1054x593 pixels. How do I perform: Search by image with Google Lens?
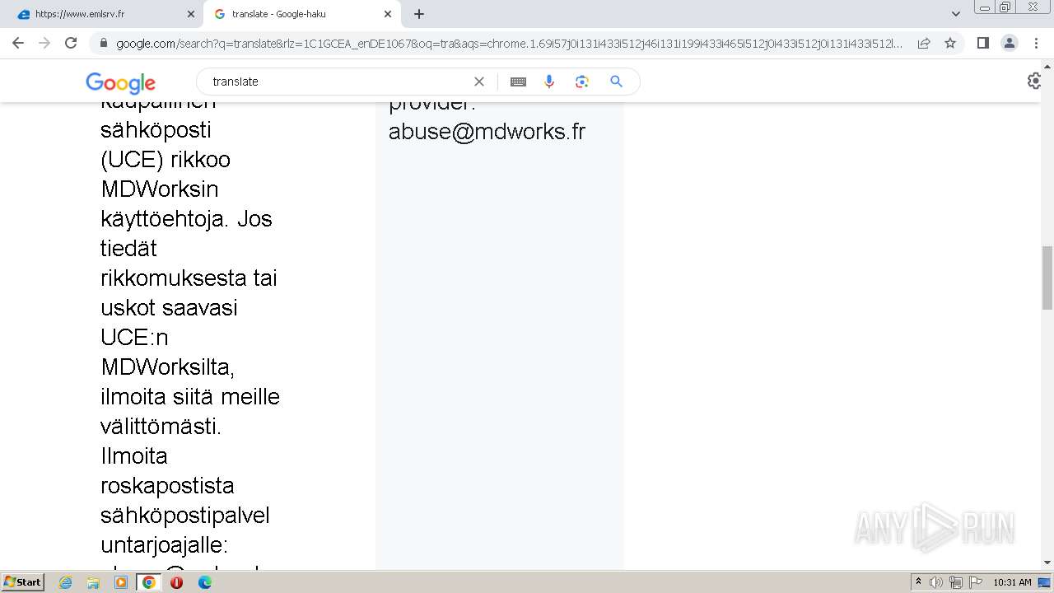point(582,82)
